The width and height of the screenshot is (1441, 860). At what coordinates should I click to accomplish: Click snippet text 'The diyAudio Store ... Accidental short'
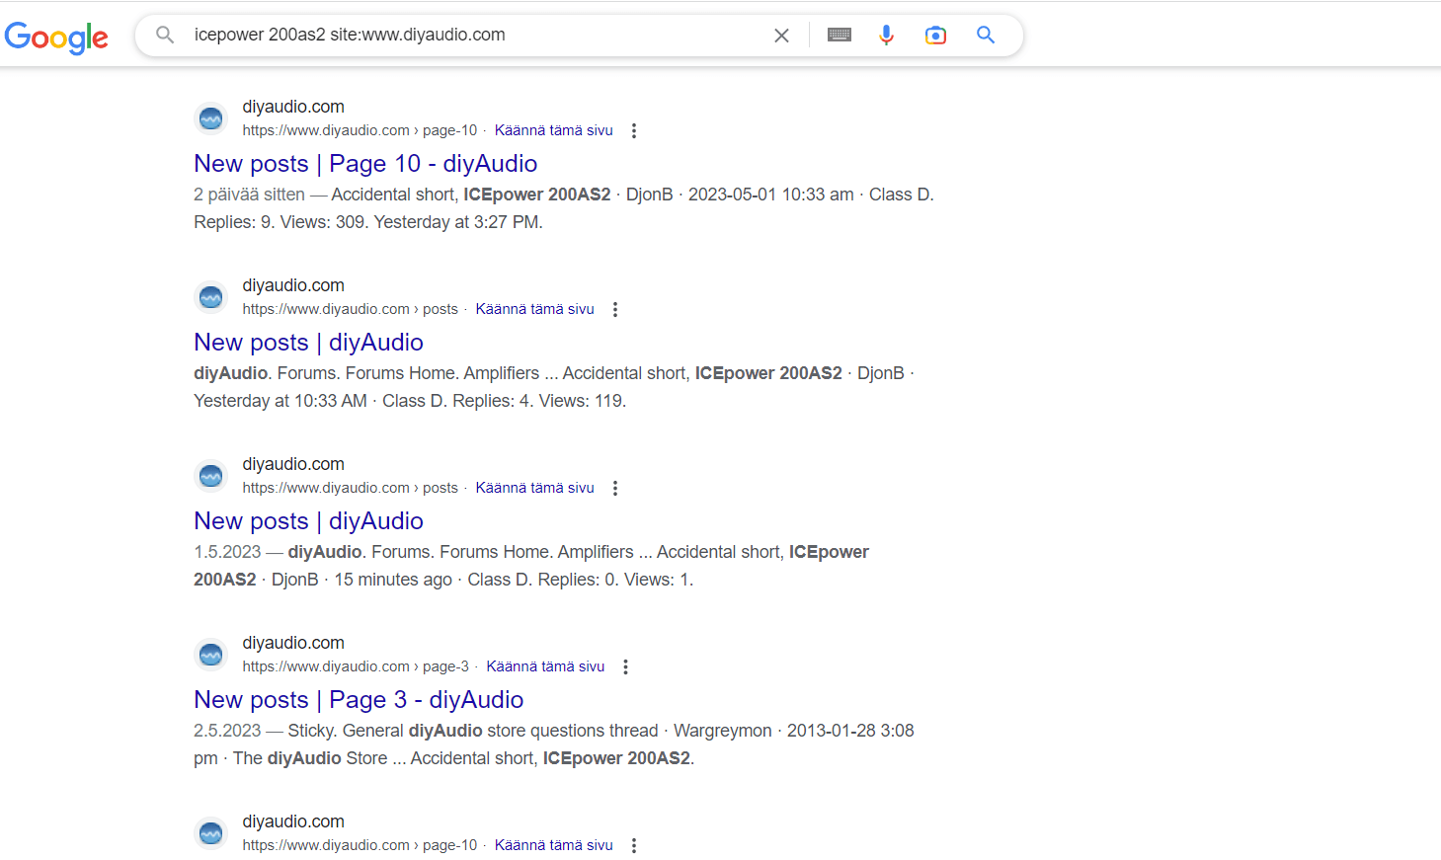[385, 758]
